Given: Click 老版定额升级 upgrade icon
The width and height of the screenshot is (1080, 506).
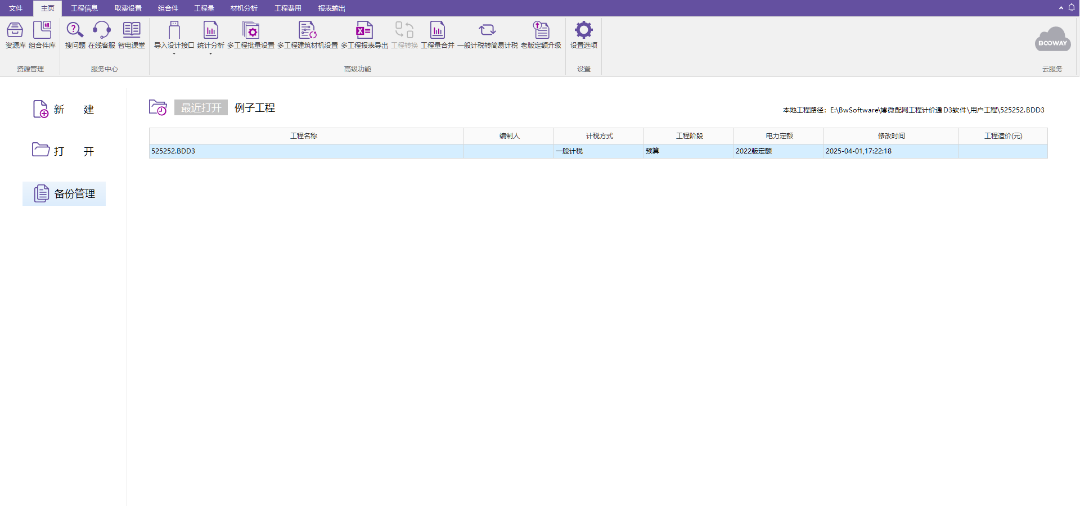Looking at the screenshot, I should tap(541, 30).
